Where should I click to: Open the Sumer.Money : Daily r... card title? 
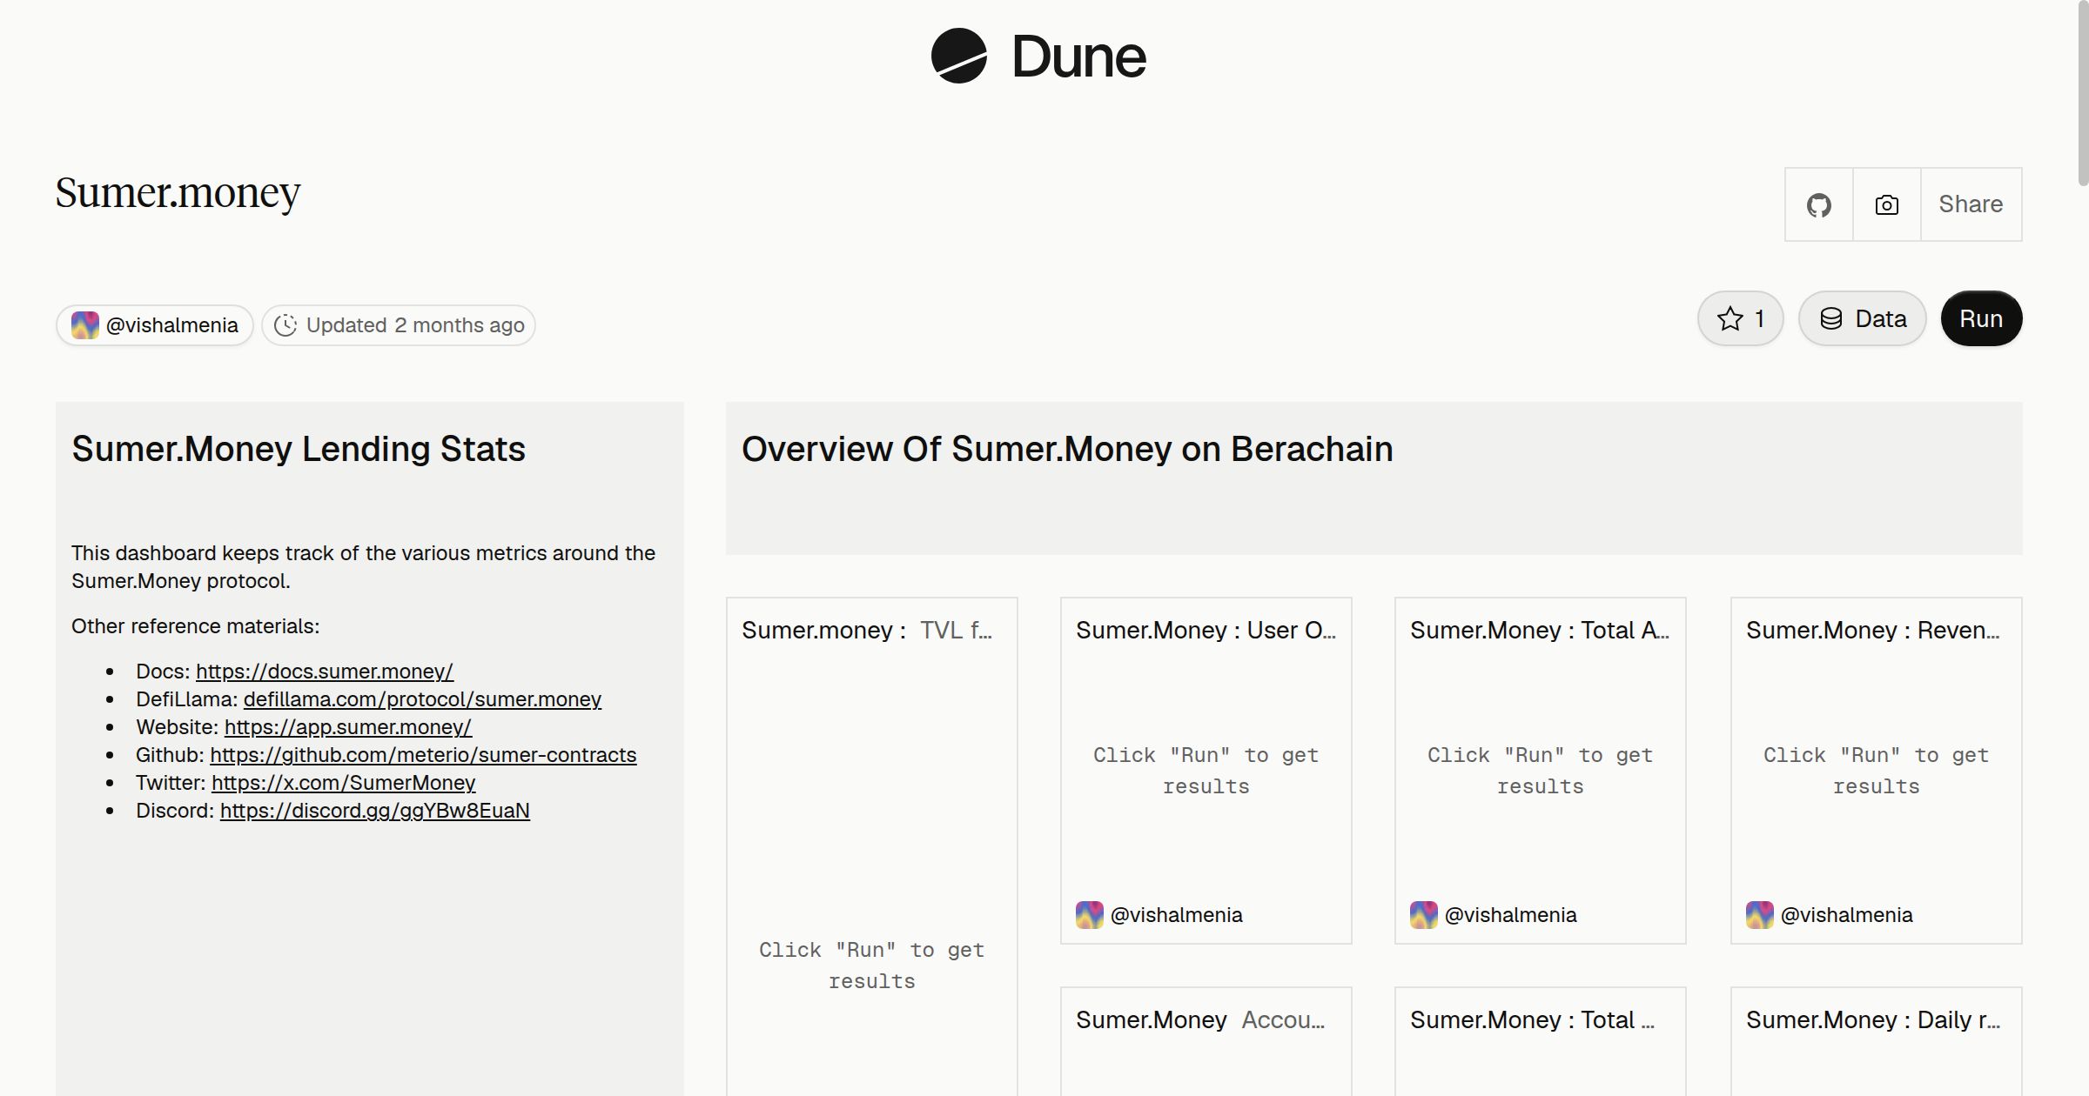pos(1873,1019)
